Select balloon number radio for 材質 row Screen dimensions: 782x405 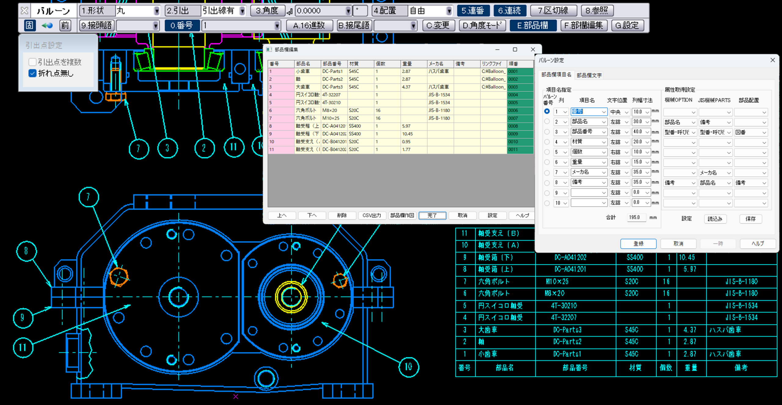tap(547, 142)
